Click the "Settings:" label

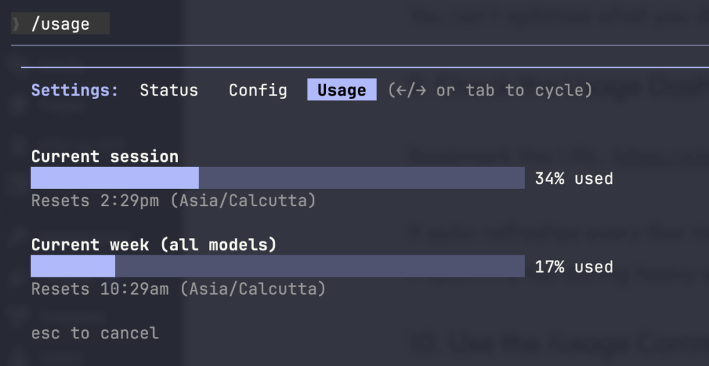pyautogui.click(x=75, y=90)
